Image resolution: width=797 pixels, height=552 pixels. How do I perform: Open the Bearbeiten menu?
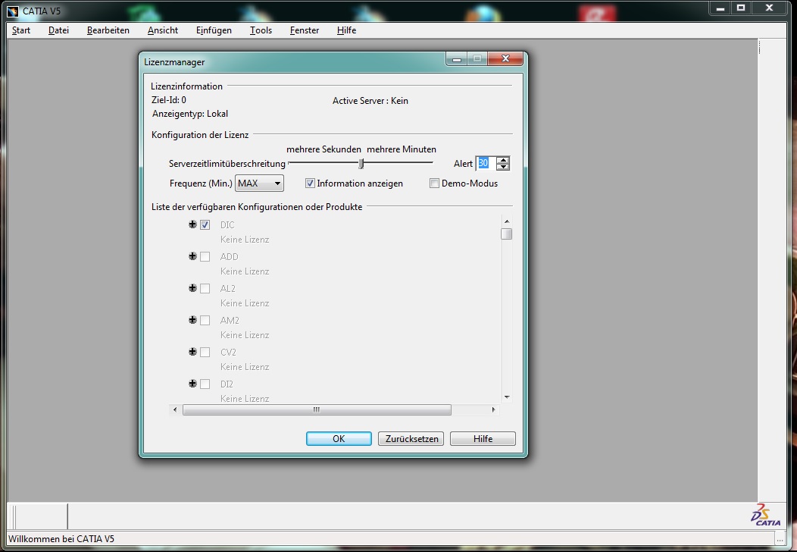[x=108, y=30]
